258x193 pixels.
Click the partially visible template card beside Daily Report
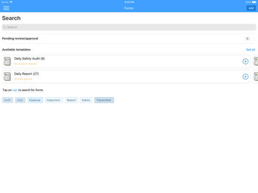tap(255, 76)
